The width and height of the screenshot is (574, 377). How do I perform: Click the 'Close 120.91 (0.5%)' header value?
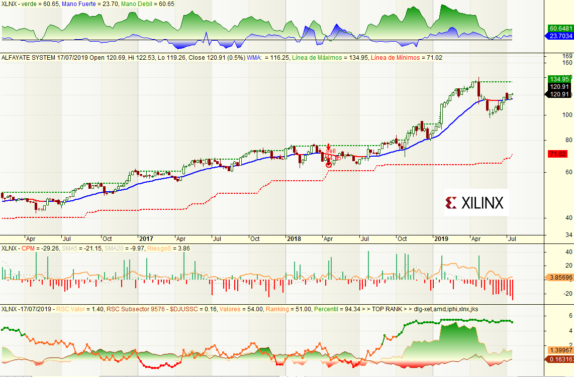(x=217, y=58)
